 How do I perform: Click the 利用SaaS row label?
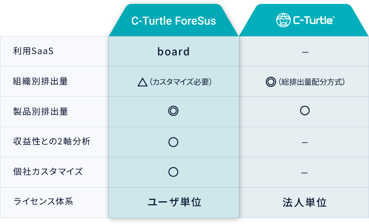tap(33, 51)
